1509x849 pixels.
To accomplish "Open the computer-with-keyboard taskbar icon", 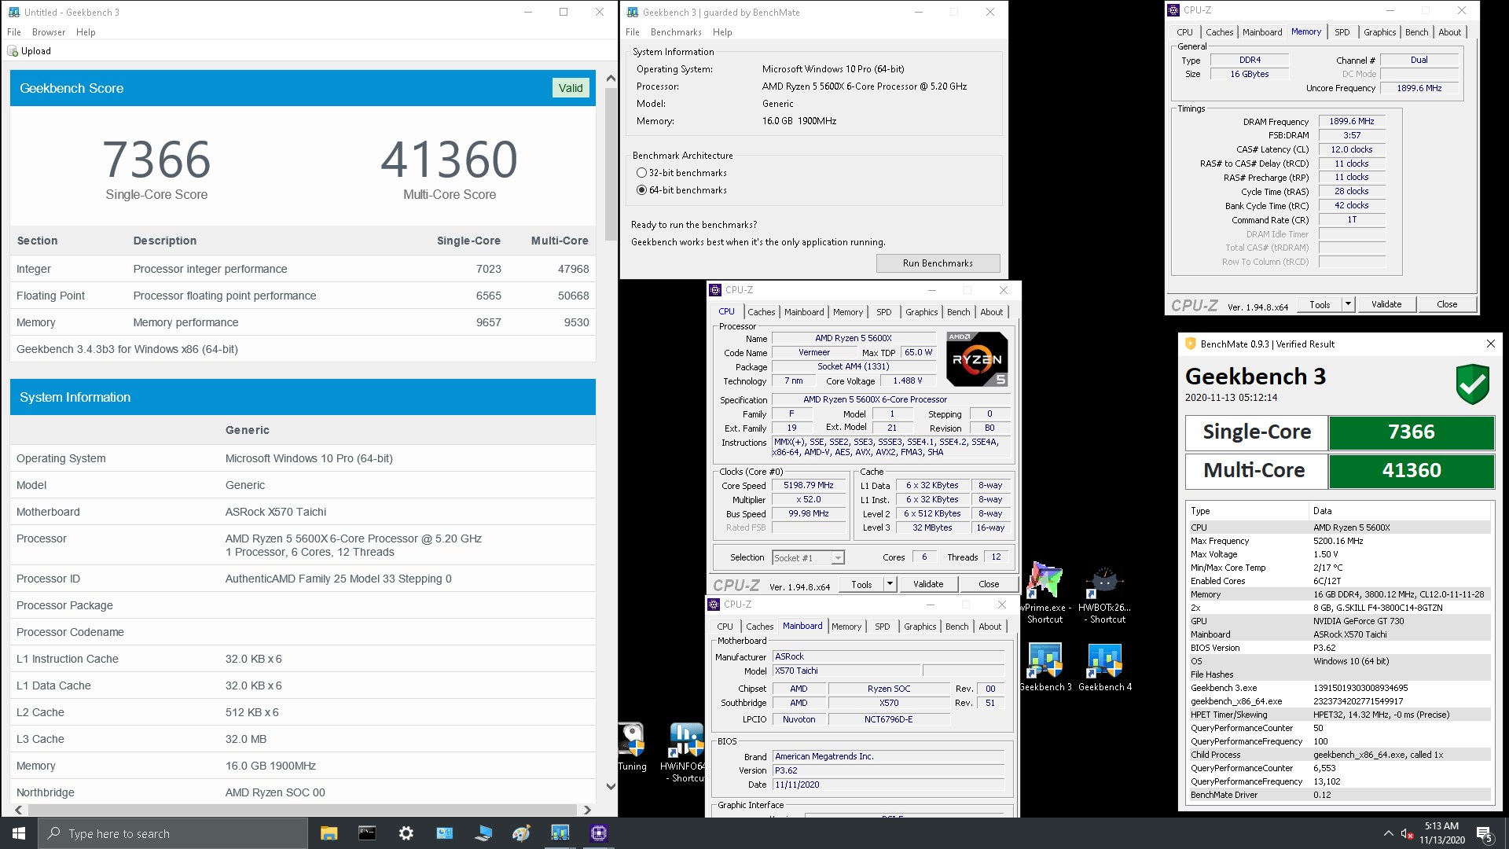I will coord(483,833).
